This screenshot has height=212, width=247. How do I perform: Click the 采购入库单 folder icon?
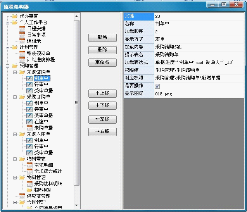click(x=22, y=134)
